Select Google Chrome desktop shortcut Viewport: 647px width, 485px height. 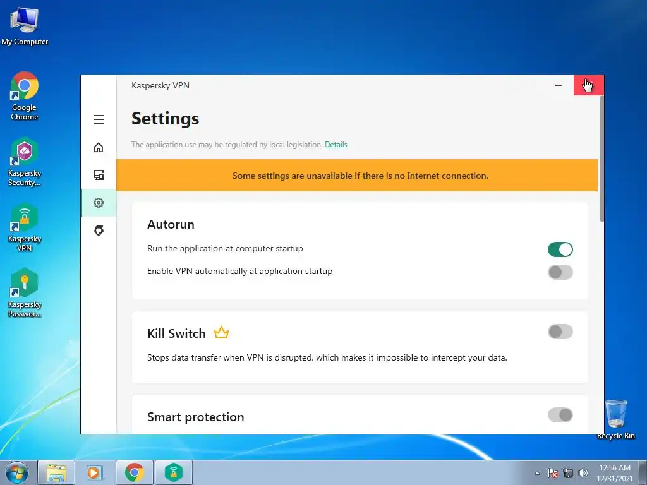(x=25, y=96)
